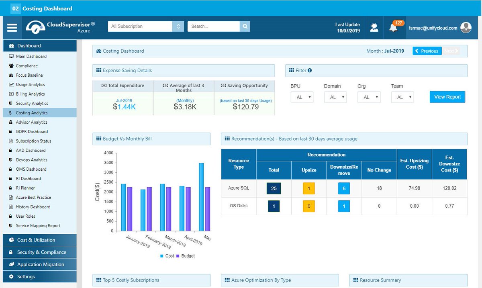Click the CloudSupervisor Azure logo
Viewport: 482px width, 288px height.
coord(60,27)
